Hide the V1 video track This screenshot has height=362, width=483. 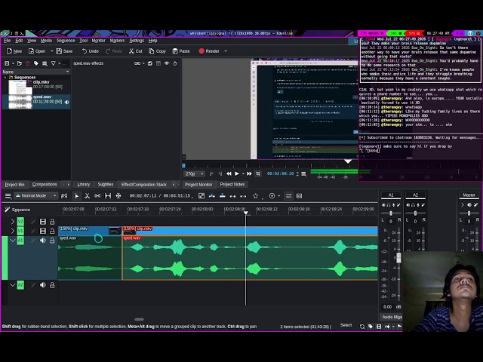(x=43, y=231)
